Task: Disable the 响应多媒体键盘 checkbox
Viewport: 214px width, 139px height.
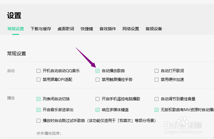Action: [97, 110]
